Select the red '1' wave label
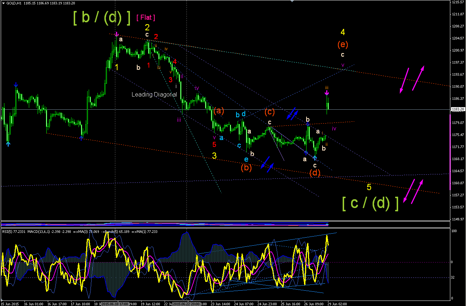466x306 pixels. pyautogui.click(x=149, y=65)
